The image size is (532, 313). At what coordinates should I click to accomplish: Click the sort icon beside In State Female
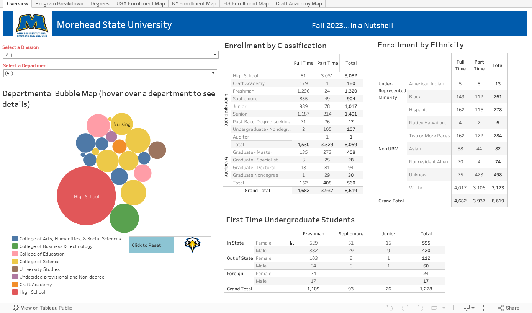[x=292, y=243]
